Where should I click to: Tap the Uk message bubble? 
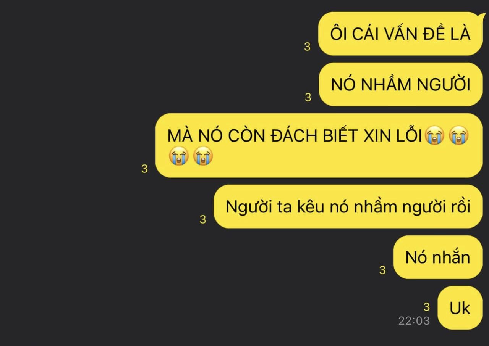point(460,307)
